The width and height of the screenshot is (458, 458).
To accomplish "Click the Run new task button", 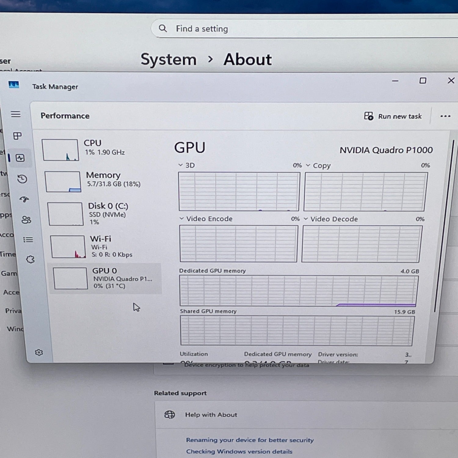I will point(393,116).
